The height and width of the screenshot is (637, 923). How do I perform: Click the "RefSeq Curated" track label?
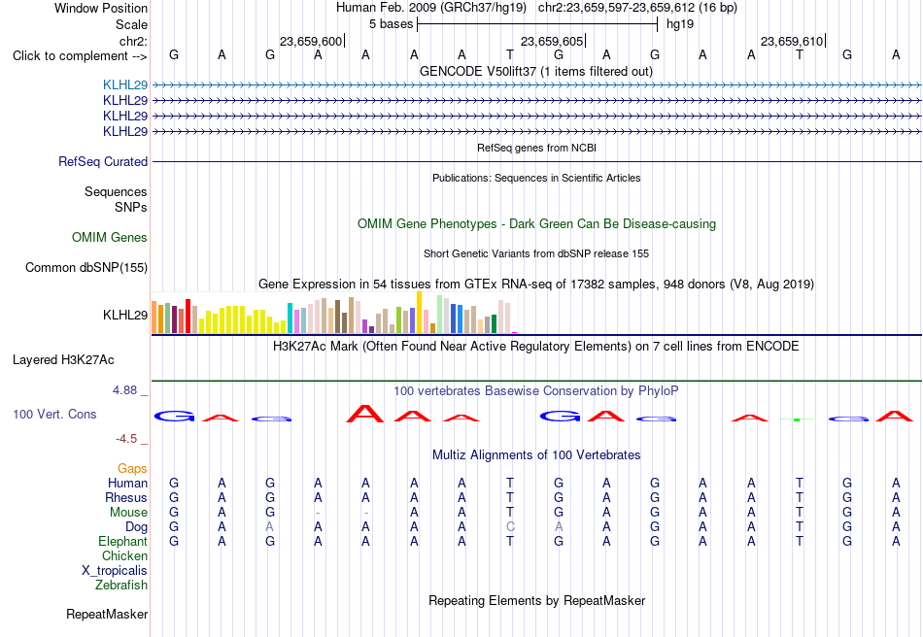[102, 162]
